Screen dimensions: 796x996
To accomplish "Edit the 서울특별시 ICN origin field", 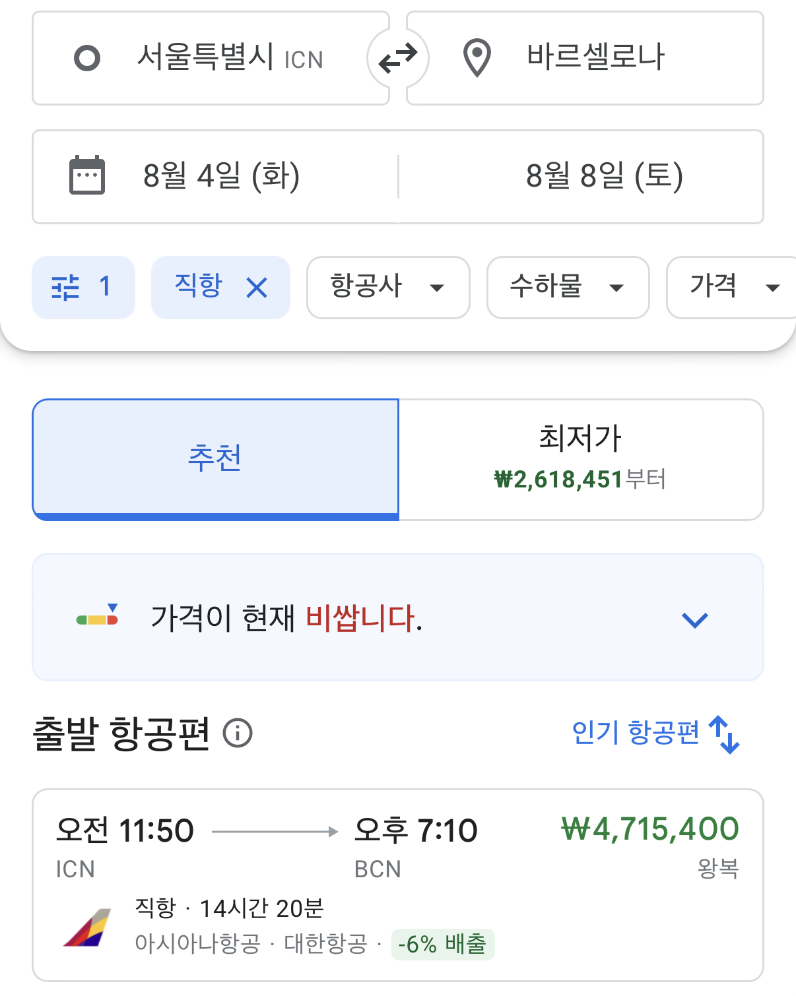I will [211, 58].
